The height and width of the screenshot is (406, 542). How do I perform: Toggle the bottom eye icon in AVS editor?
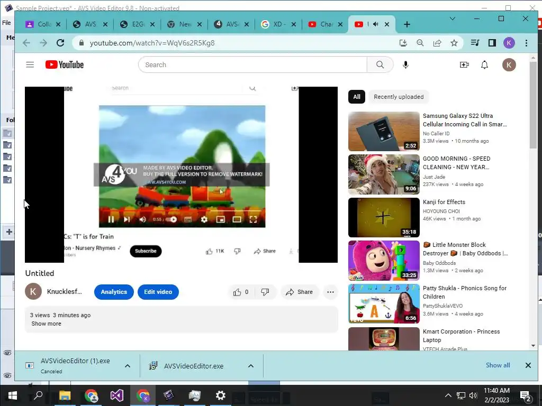[x=7, y=375]
